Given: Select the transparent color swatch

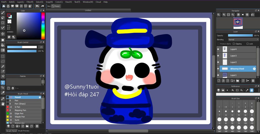Looking at the screenshot, I should pyautogui.click(x=10, y=21).
